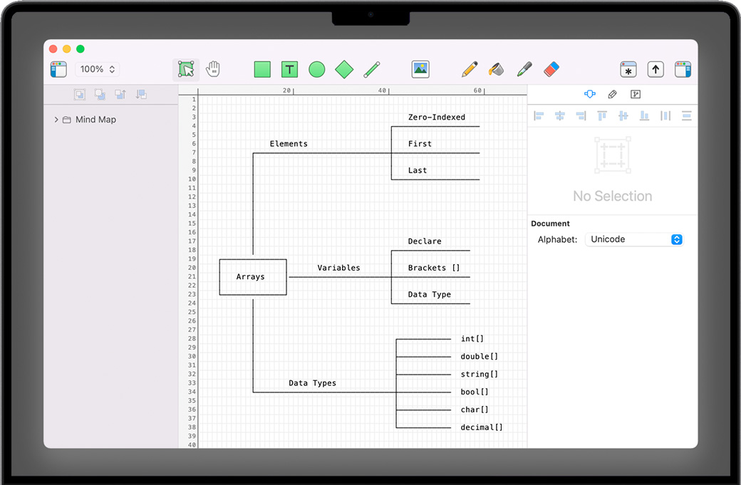Choose the Ellipse shape tool
The height and width of the screenshot is (485, 741).
[x=316, y=69]
